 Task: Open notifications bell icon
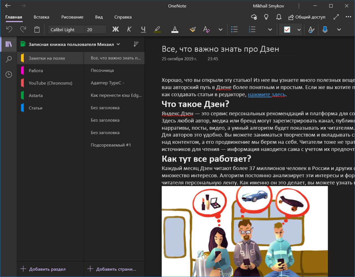point(279,17)
